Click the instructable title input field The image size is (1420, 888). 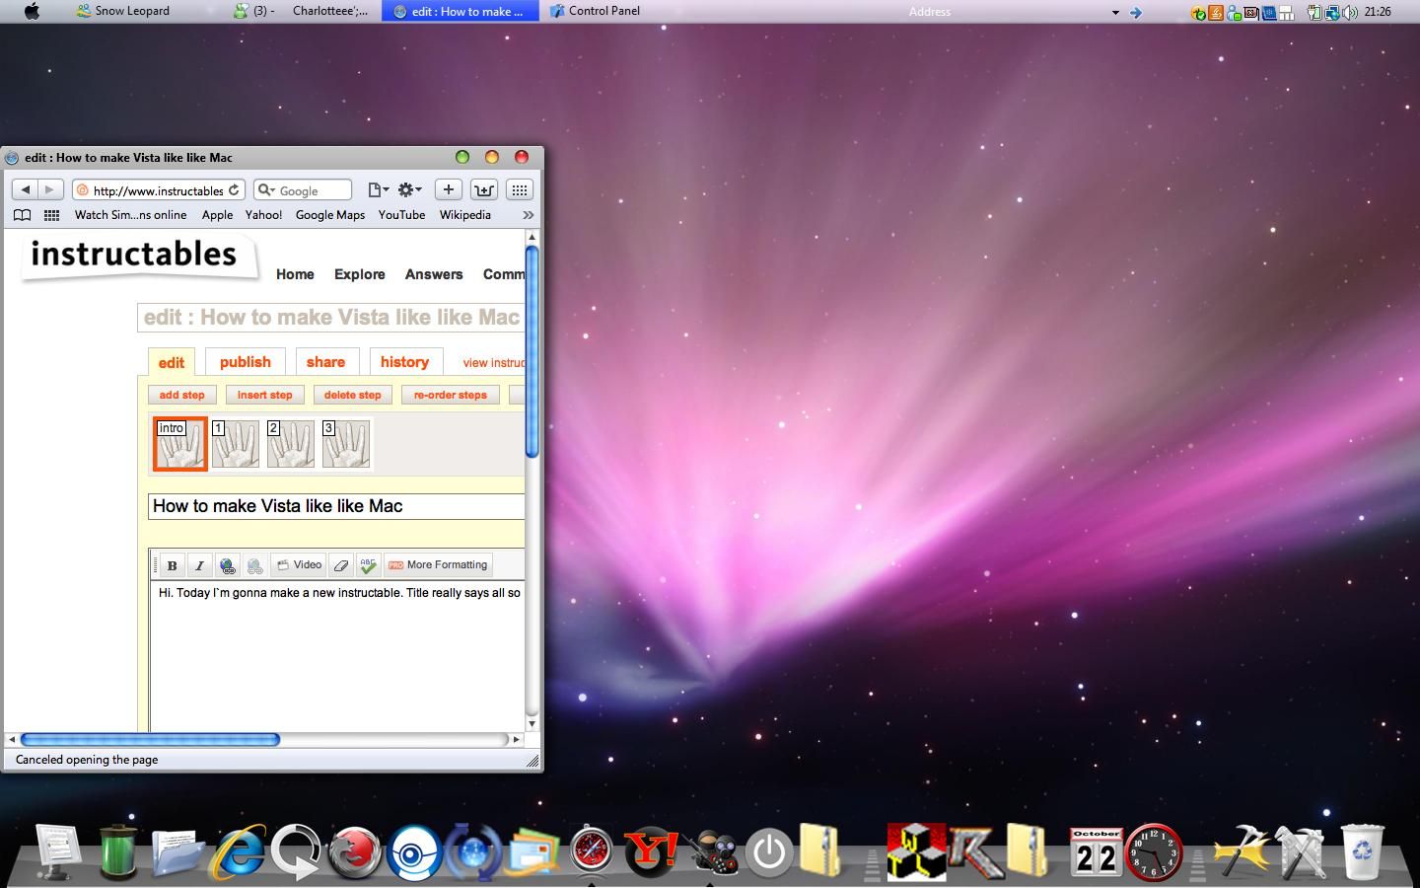335,506
